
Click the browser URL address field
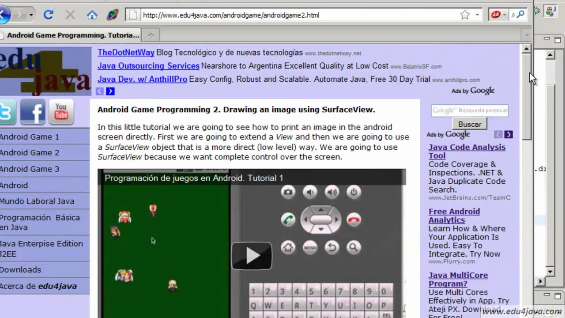coord(300,15)
